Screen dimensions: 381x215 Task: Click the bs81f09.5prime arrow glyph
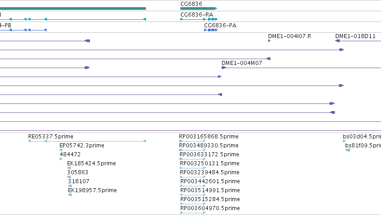click(348, 150)
